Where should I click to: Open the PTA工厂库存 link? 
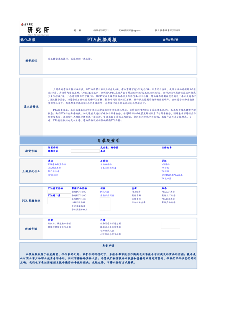click(168, 192)
